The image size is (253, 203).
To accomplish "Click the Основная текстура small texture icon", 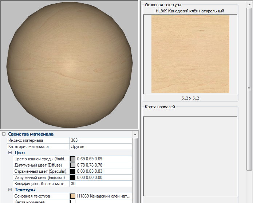I will click(x=73, y=196).
